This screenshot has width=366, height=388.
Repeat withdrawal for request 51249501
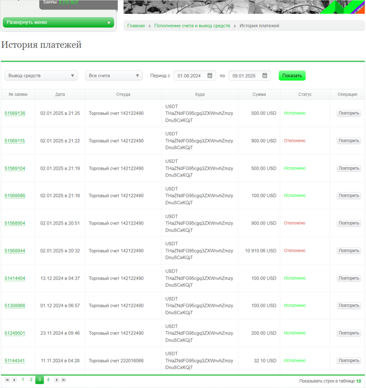pos(349,333)
